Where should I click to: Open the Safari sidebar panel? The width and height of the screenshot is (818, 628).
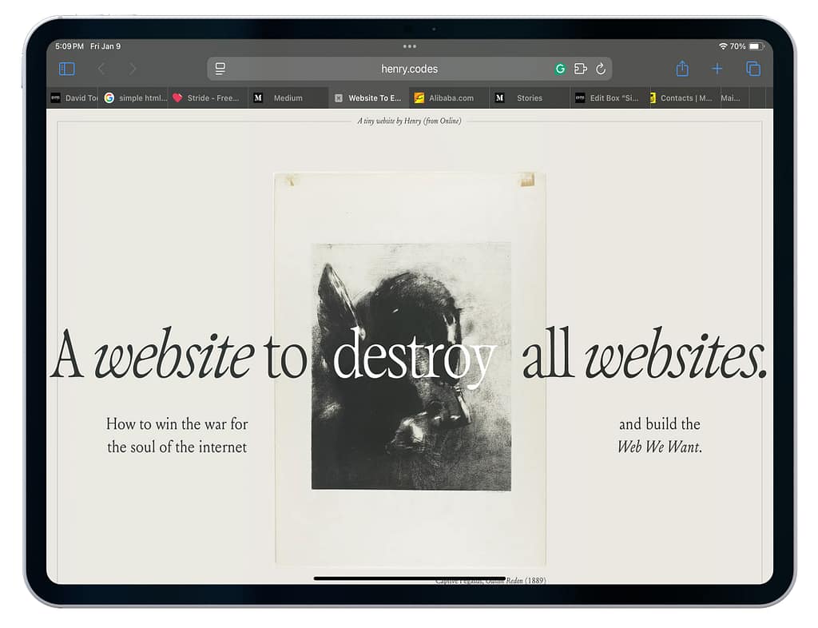pyautogui.click(x=67, y=69)
